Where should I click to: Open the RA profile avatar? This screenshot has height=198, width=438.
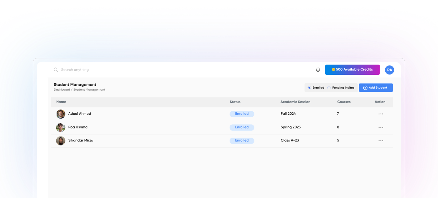point(390,70)
